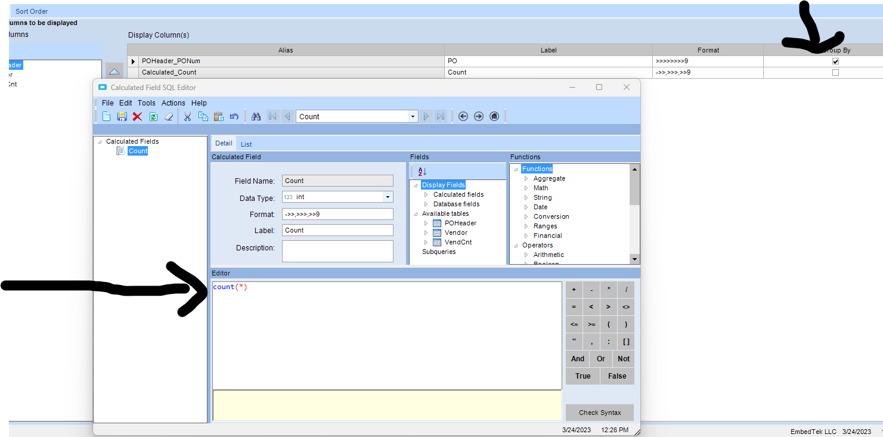Click the Save floppy disk icon
Viewport: 883px width, 437px height.
pyautogui.click(x=122, y=117)
